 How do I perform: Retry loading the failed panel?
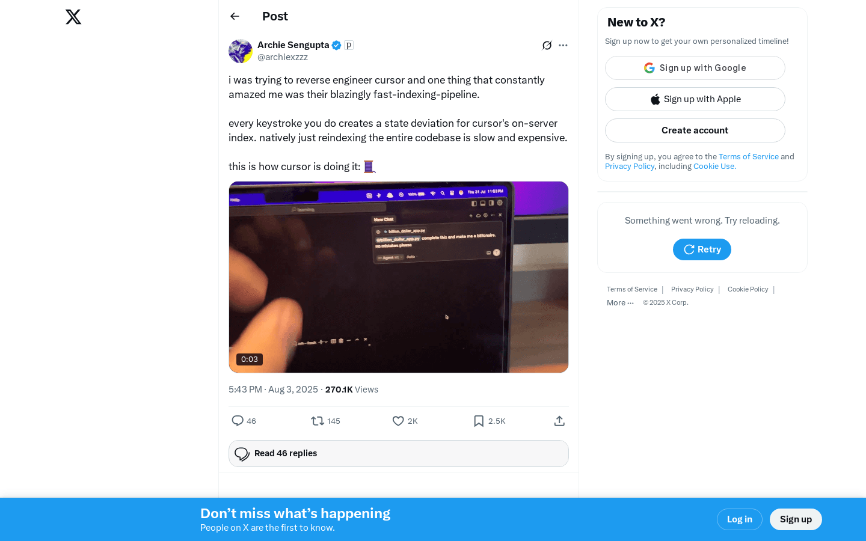coord(702,249)
